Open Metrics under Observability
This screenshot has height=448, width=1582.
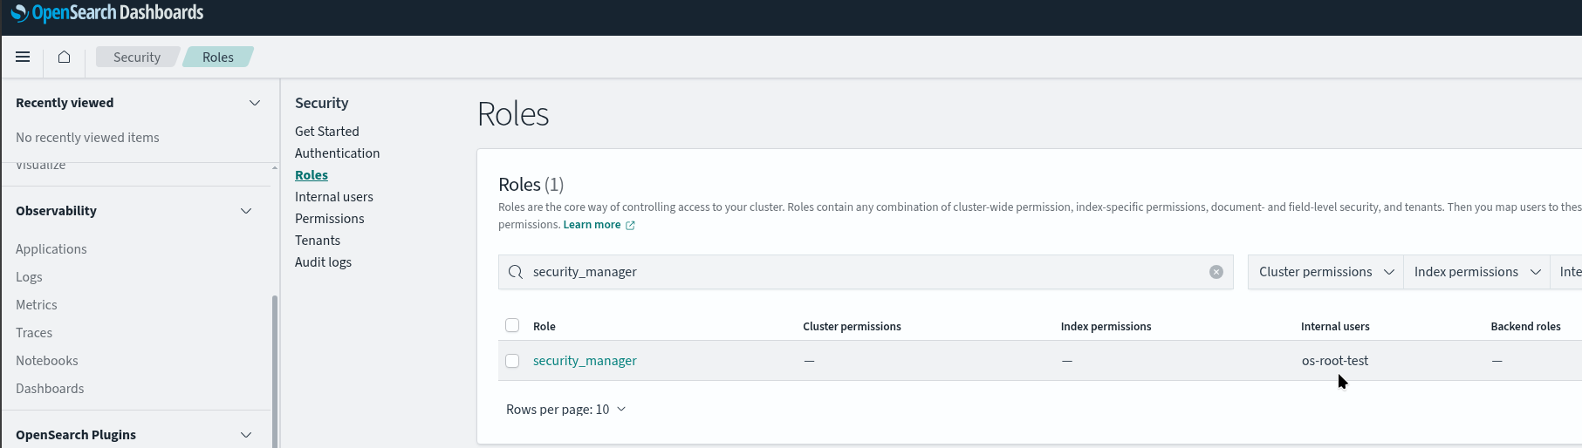pos(37,305)
